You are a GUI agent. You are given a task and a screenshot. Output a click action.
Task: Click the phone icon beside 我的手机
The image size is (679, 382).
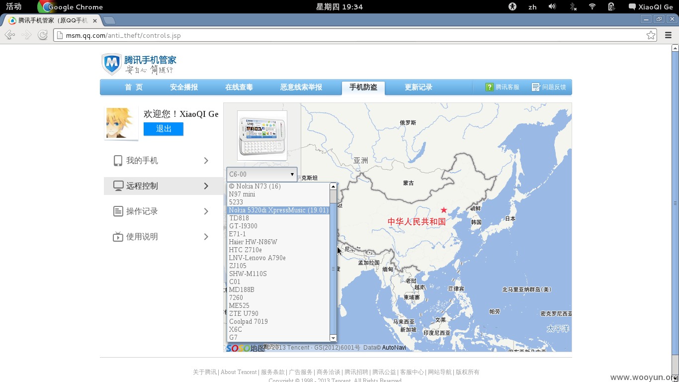click(x=118, y=161)
